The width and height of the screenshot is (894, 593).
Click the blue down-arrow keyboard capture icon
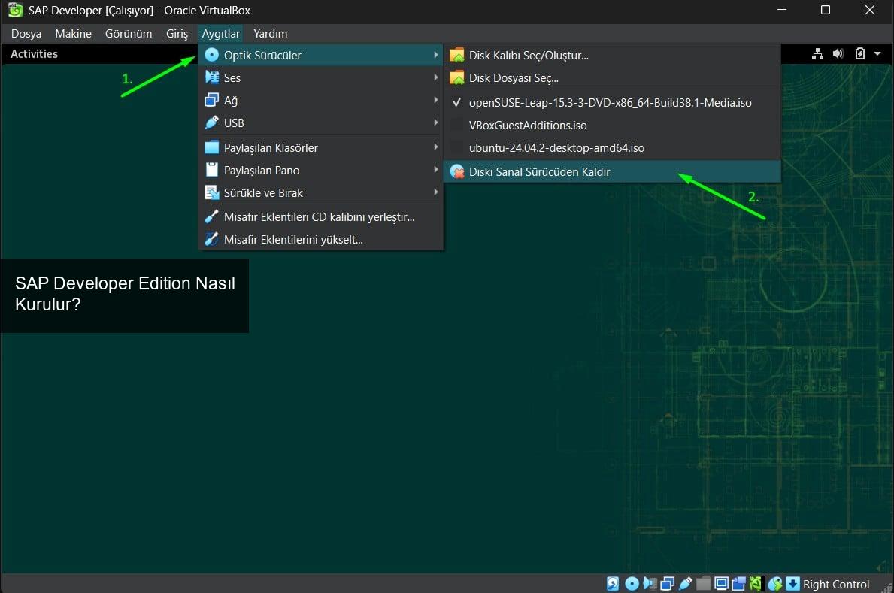(x=792, y=584)
